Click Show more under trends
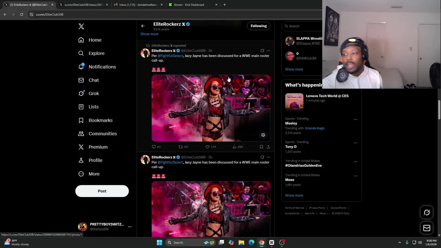Viewport: 441px width, 248px height. pyautogui.click(x=294, y=195)
